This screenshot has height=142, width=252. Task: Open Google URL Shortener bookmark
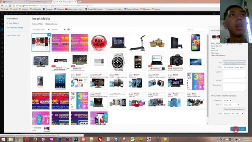click(x=94, y=9)
